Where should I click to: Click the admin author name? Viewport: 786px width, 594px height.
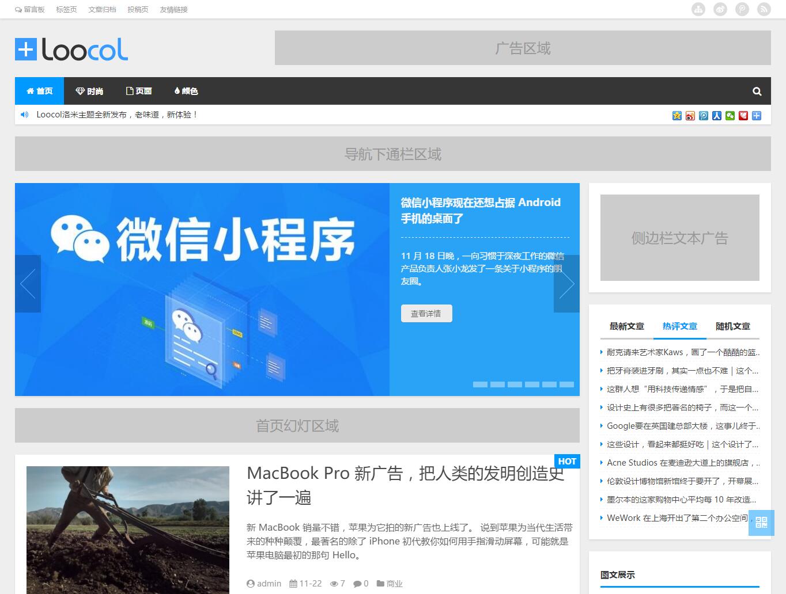coord(269,584)
